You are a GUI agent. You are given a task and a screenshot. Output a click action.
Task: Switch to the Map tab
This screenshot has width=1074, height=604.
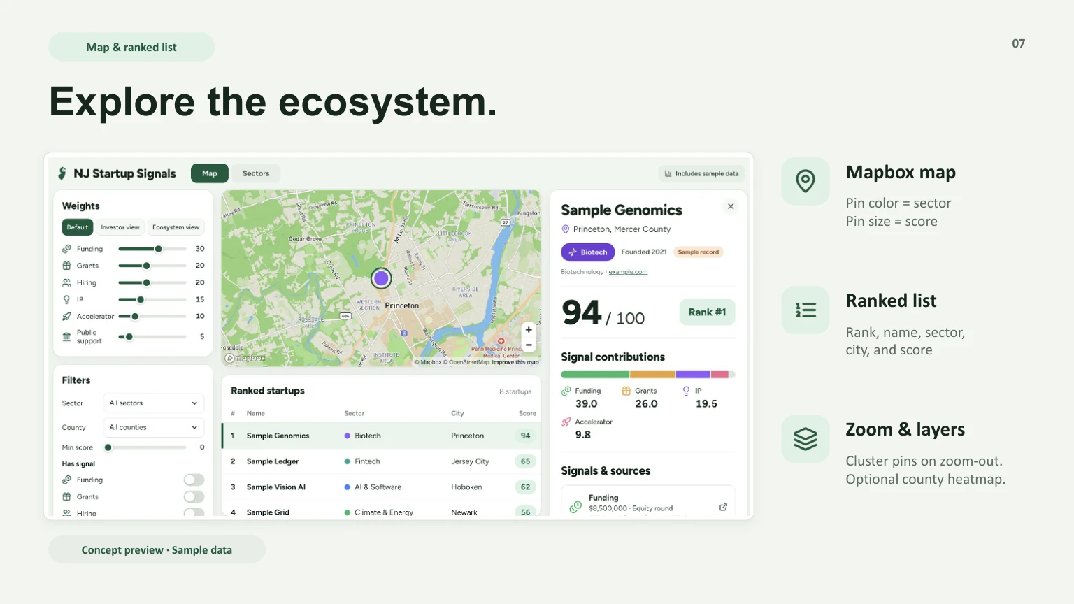point(210,173)
